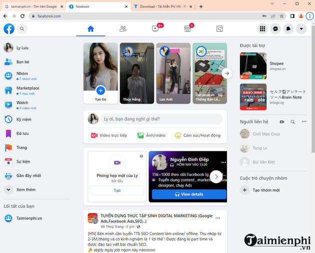
Task: Bookmark this page with star icon
Action: (281, 16)
